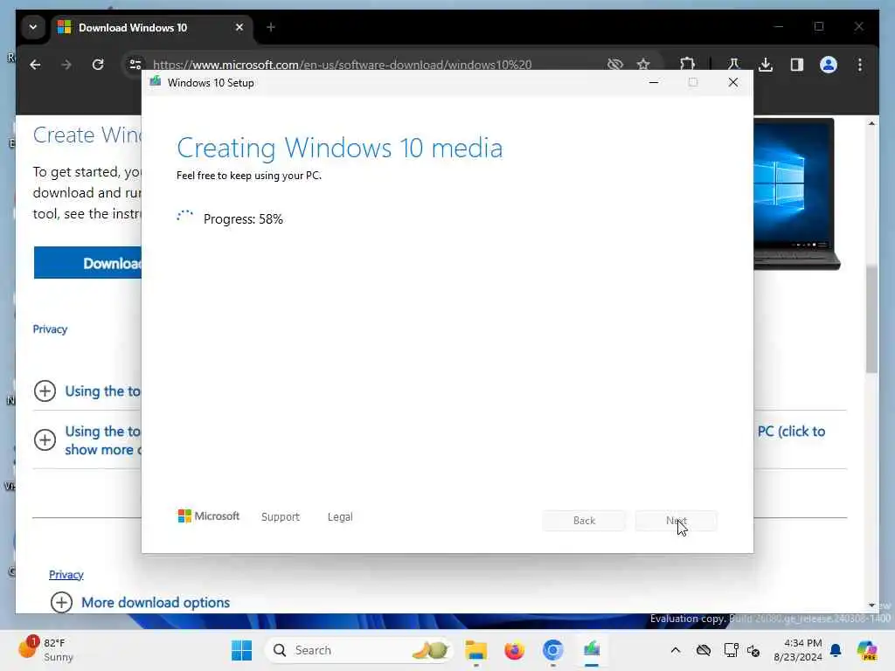
Task: Click the Progress: 58% text
Action: pyautogui.click(x=243, y=219)
